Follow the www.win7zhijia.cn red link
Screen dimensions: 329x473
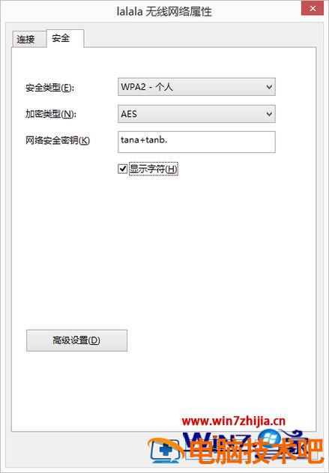click(233, 421)
